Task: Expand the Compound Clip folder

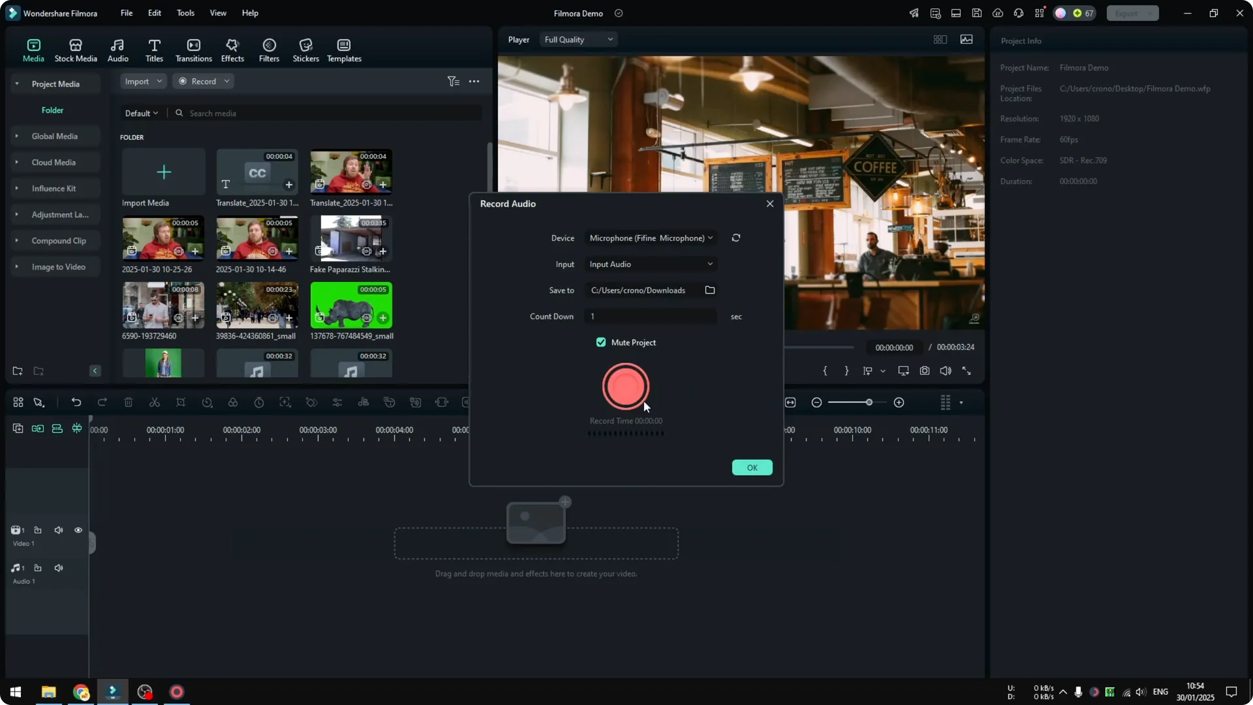Action: (16, 240)
